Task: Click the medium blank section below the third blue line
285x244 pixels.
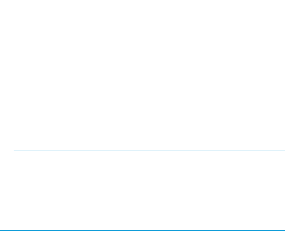Action: click(149, 178)
